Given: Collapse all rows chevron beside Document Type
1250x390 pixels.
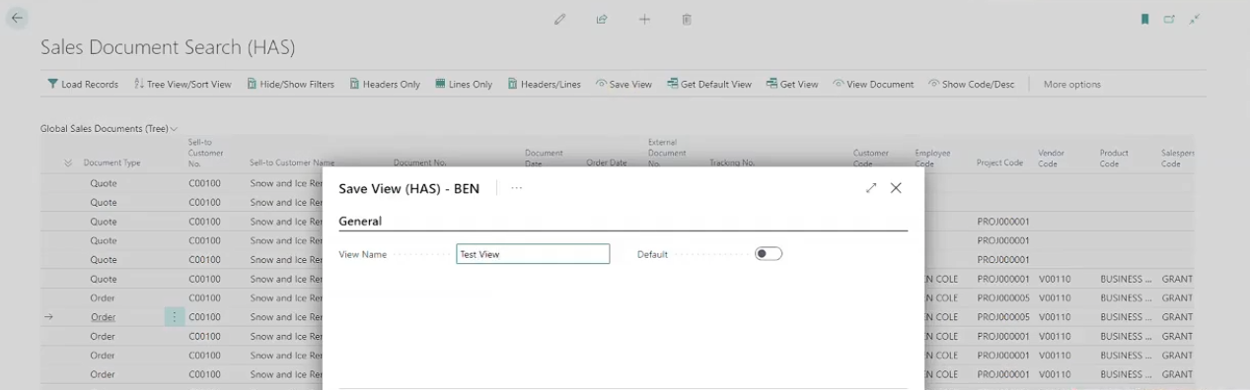Looking at the screenshot, I should coord(68,163).
